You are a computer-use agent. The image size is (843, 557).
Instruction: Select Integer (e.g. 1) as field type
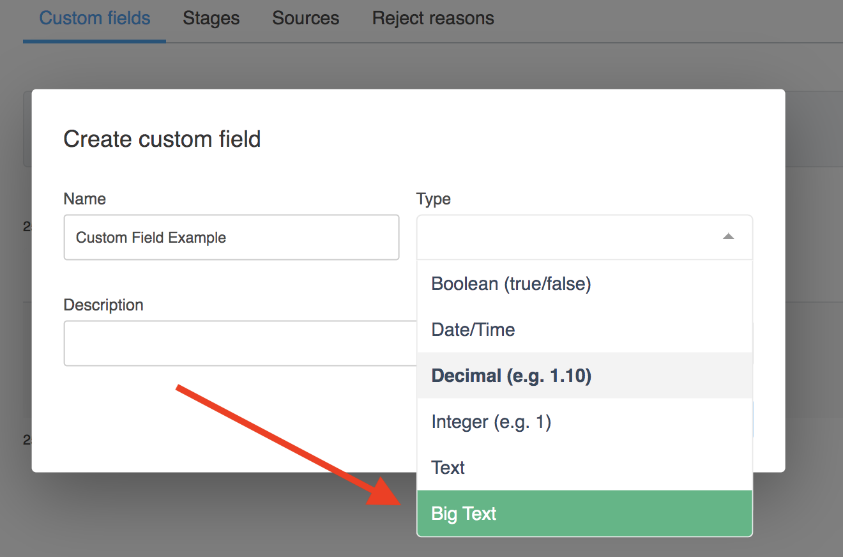[491, 422]
